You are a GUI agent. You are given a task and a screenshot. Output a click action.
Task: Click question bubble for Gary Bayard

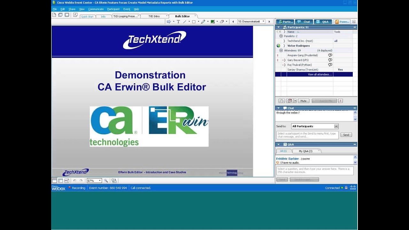(330, 60)
